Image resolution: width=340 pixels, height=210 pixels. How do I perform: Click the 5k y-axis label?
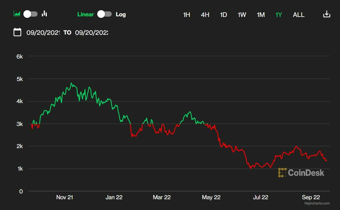(x=19, y=79)
